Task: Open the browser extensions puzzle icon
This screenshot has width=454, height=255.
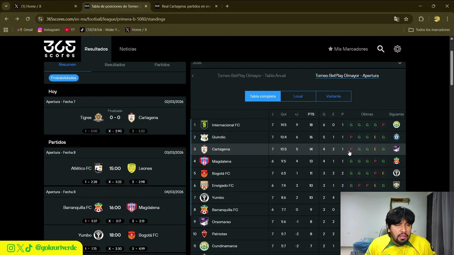Action: coord(421,19)
